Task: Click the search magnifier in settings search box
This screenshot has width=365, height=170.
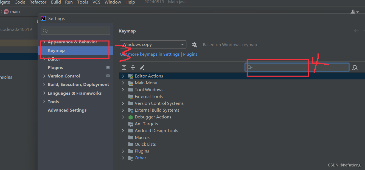Action: [45, 31]
